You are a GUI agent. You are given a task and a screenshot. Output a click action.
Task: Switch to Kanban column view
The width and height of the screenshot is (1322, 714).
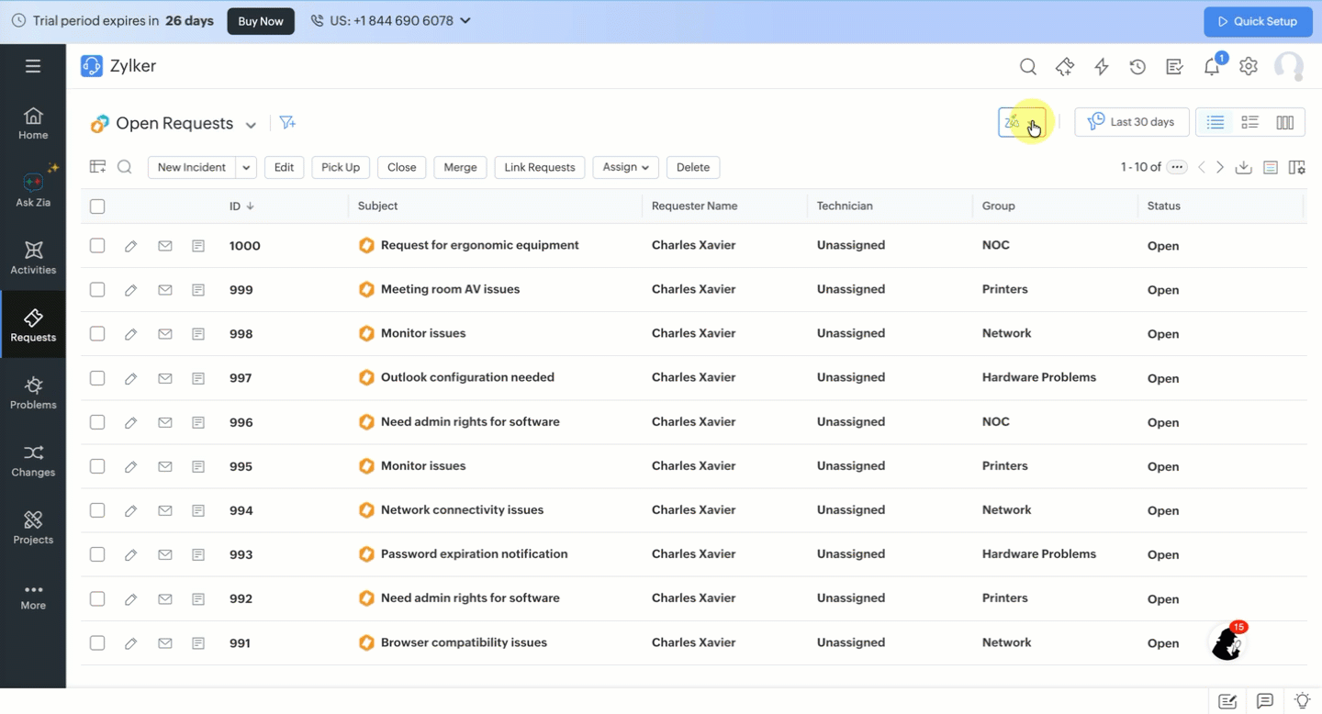pyautogui.click(x=1284, y=123)
